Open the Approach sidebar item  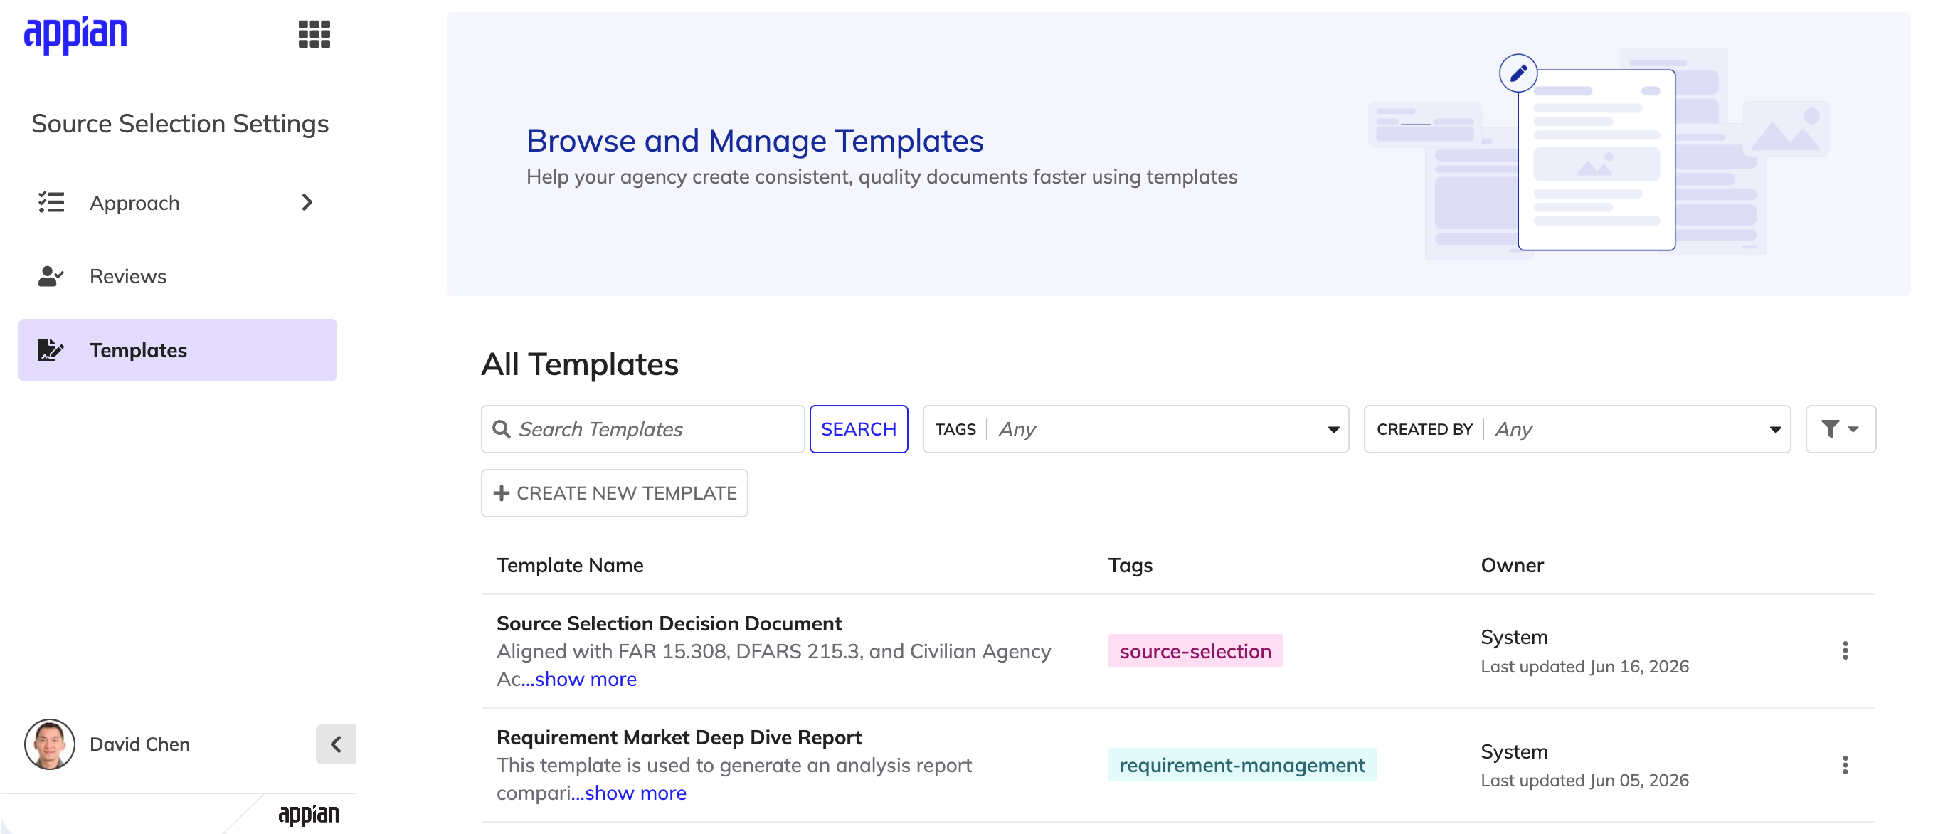[x=178, y=203]
